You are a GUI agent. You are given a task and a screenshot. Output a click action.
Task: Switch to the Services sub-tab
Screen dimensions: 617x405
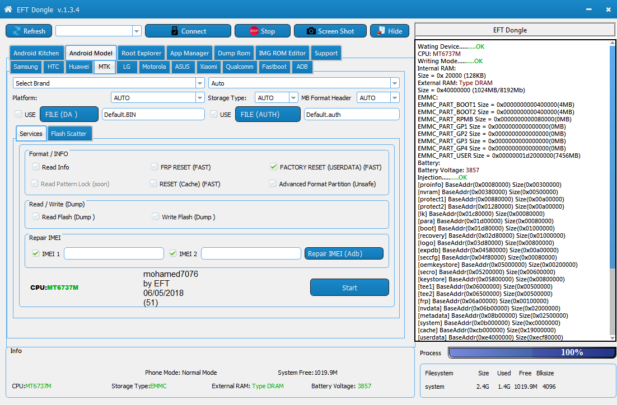point(31,134)
